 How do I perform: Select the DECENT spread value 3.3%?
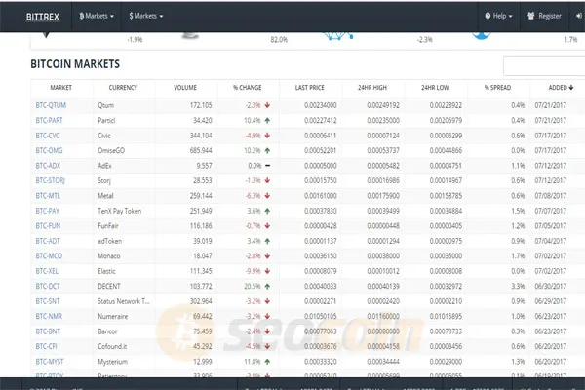518,287
